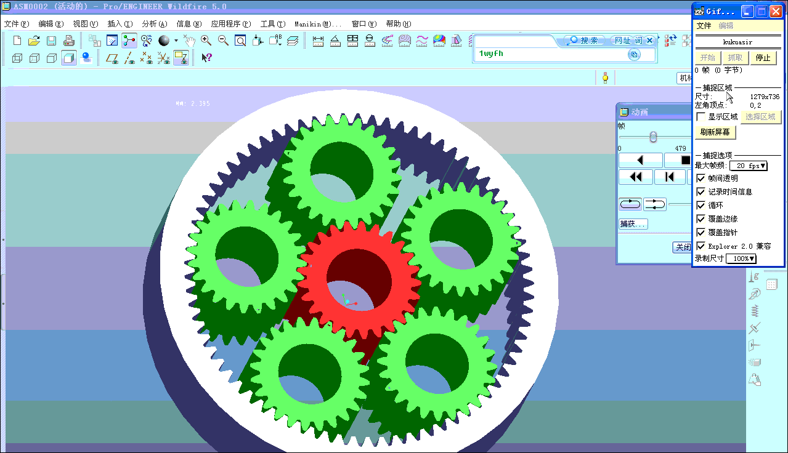The width and height of the screenshot is (788, 453).
Task: Close the floating search box
Action: coord(649,41)
